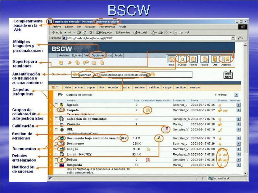Click the browser Búsqueda toolbar button

104,33
